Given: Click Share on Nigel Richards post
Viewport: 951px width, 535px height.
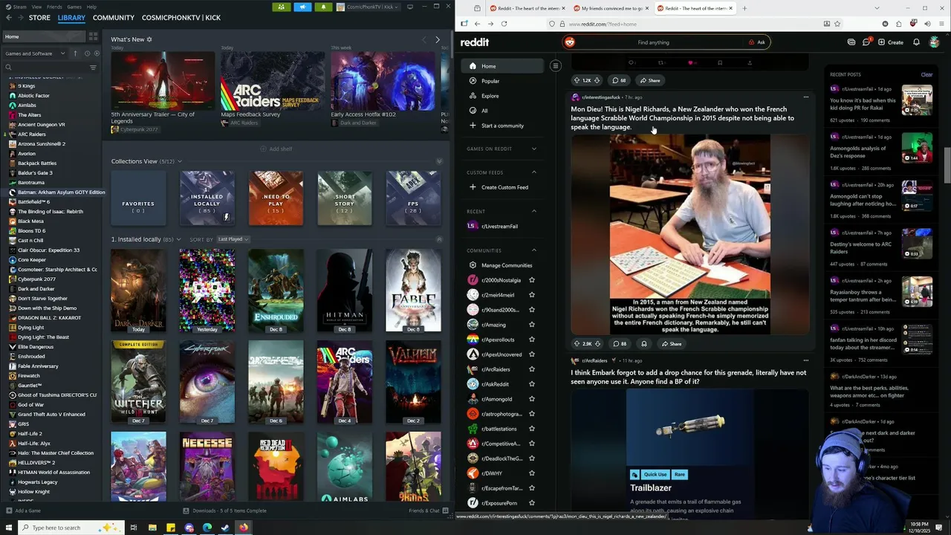Looking at the screenshot, I should coord(672,344).
